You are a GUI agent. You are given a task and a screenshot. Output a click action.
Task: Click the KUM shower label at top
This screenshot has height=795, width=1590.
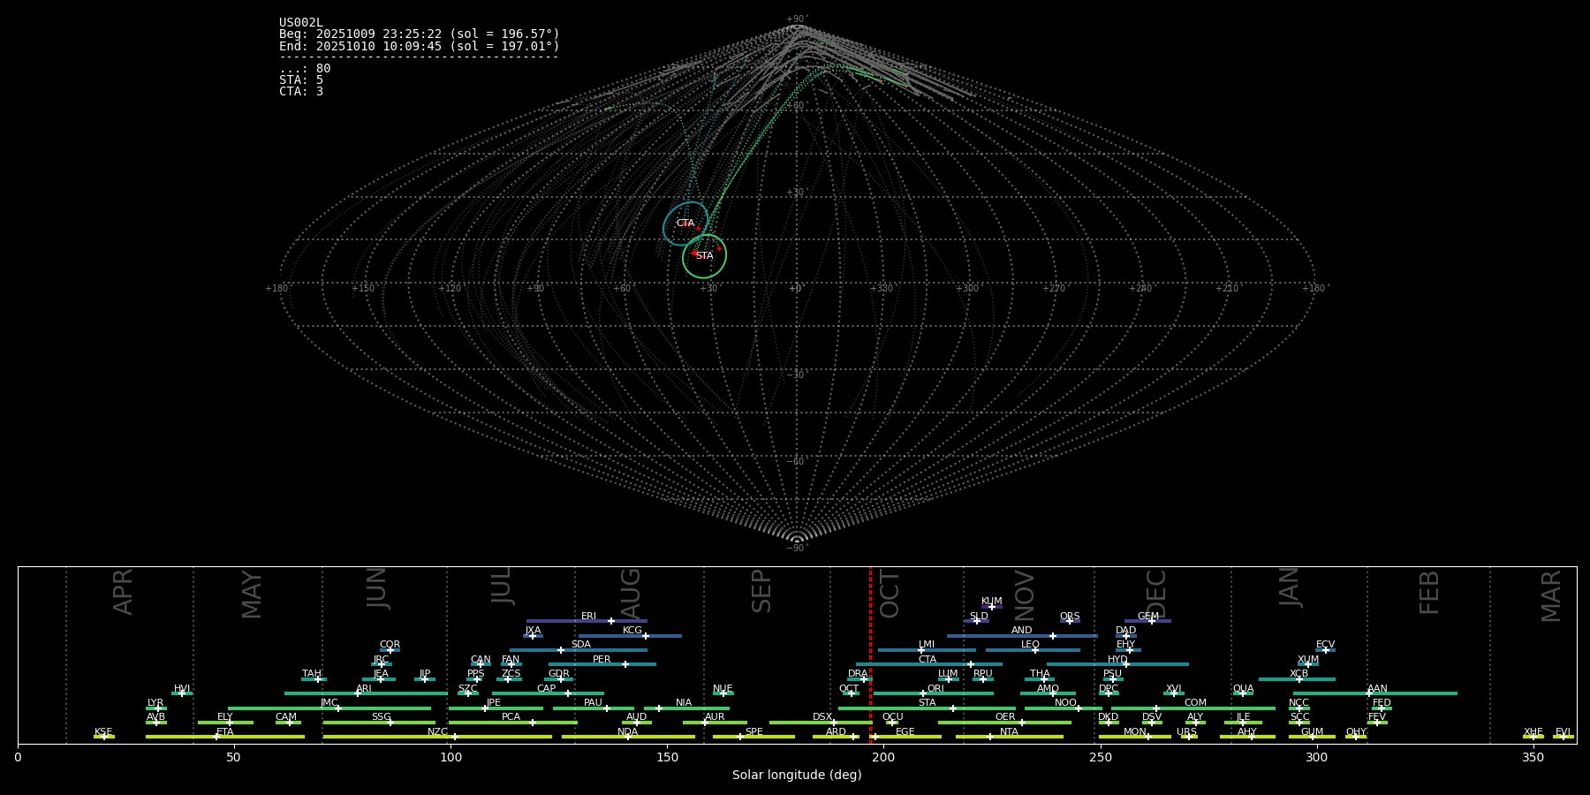[x=991, y=602]
